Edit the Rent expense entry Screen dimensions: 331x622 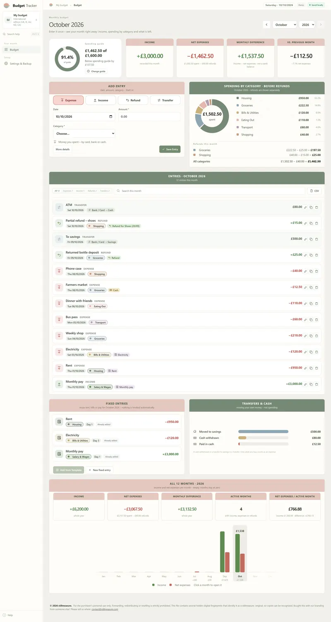pyautogui.click(x=305, y=368)
